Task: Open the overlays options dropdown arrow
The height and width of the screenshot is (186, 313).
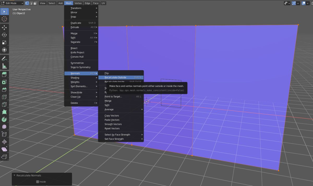Action: pos(308,3)
